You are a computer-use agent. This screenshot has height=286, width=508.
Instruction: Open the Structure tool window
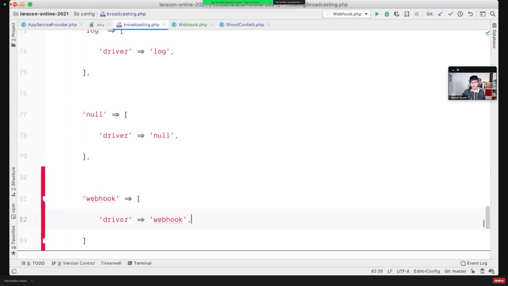[13, 181]
